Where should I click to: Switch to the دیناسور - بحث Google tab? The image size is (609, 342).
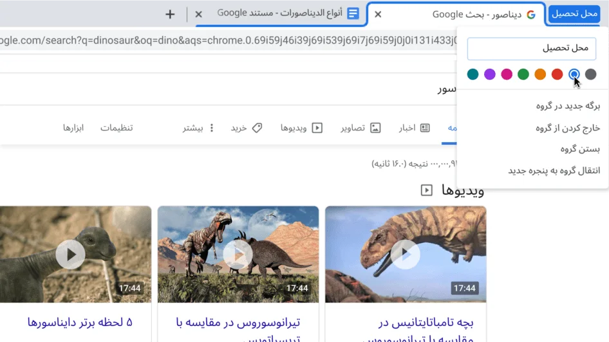[x=456, y=14]
